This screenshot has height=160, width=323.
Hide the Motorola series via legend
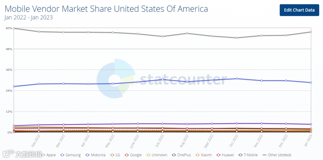coord(95,155)
